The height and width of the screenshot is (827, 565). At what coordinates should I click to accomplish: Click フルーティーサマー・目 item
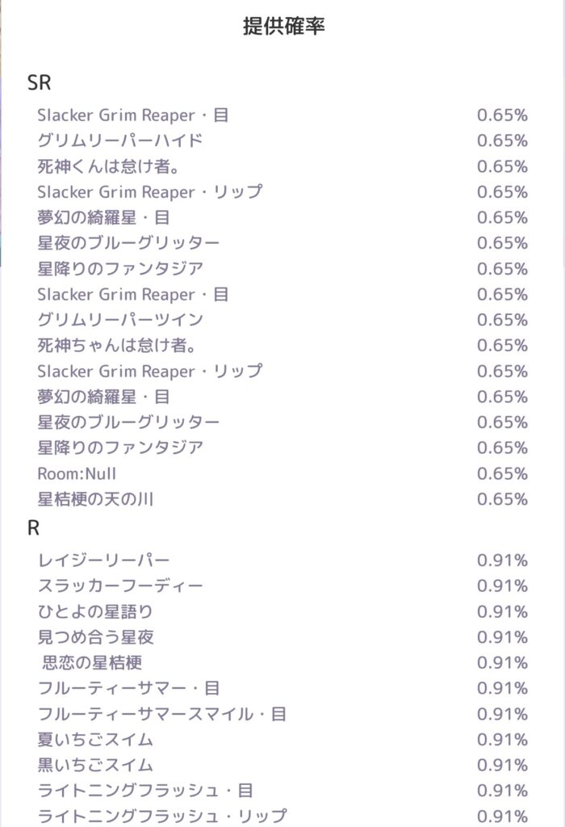click(282, 688)
